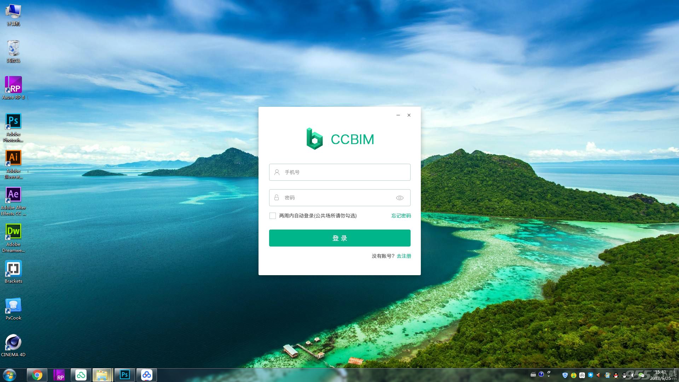The image size is (679, 382).
Task: Show password using eye icon
Action: [x=400, y=197]
